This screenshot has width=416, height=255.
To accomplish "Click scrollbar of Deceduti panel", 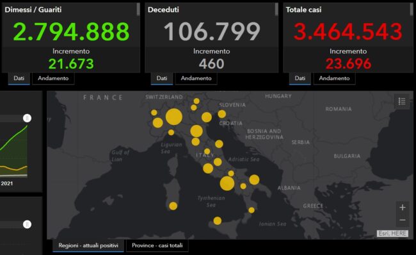I will [x=276, y=10].
